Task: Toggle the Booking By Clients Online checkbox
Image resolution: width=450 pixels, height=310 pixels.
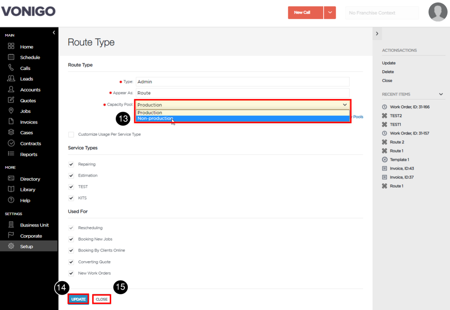Action: pos(71,251)
